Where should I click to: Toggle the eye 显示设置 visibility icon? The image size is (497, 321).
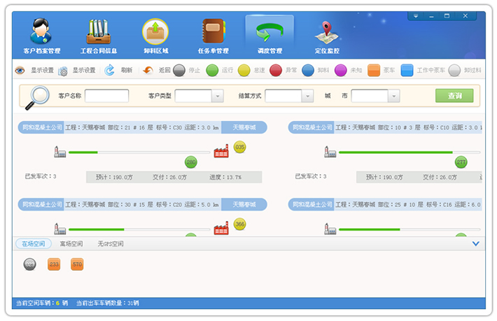click(x=20, y=71)
